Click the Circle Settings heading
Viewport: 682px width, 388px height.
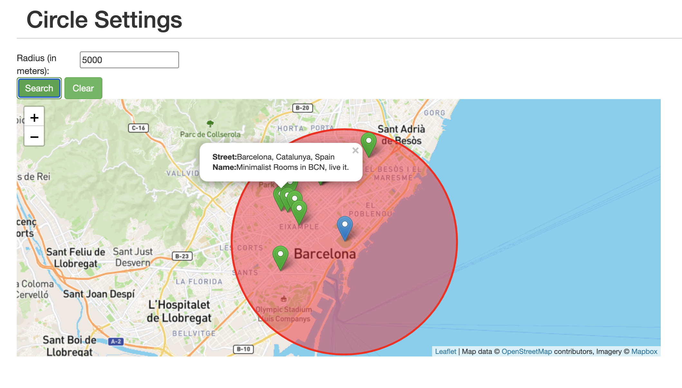tap(104, 20)
